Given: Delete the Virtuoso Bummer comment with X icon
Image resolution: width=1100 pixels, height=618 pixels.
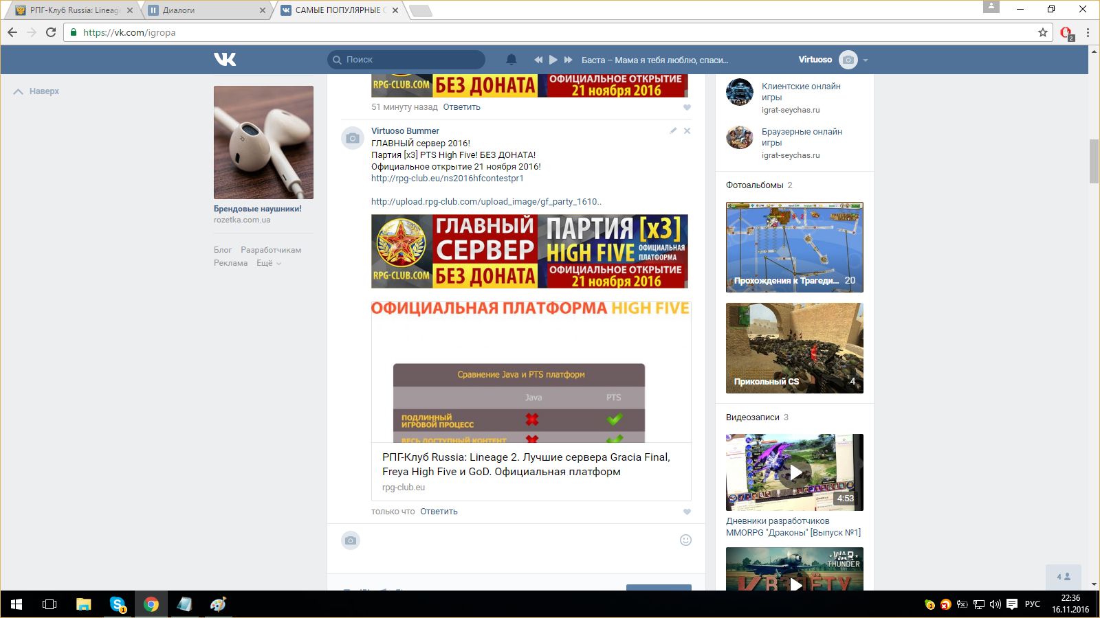Looking at the screenshot, I should pos(687,130).
